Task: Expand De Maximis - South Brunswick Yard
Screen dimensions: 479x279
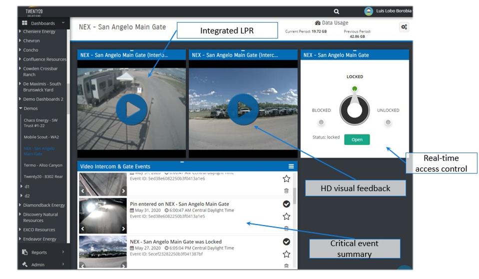Action: [20, 83]
